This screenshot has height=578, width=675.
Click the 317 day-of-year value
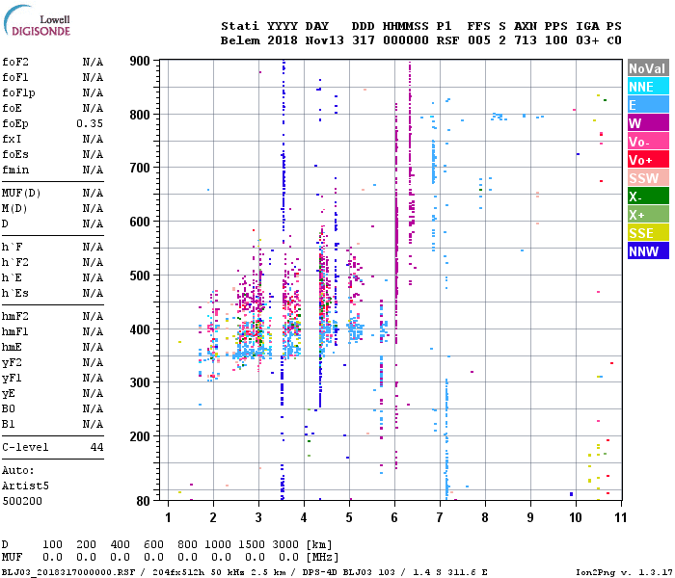point(363,40)
